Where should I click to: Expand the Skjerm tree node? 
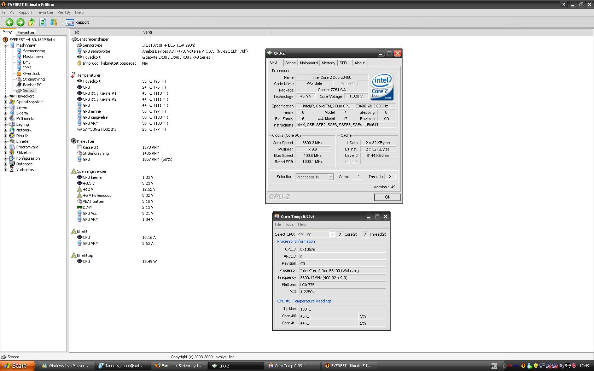pos(6,113)
